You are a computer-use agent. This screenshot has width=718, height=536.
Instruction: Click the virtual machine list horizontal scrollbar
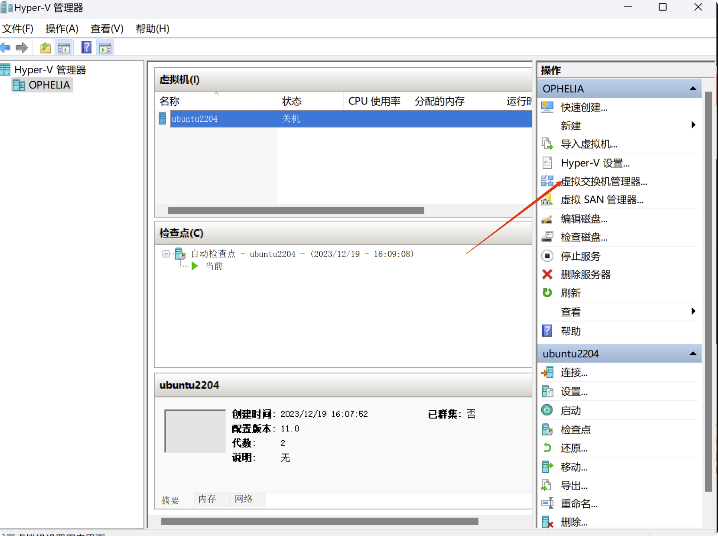coord(296,210)
